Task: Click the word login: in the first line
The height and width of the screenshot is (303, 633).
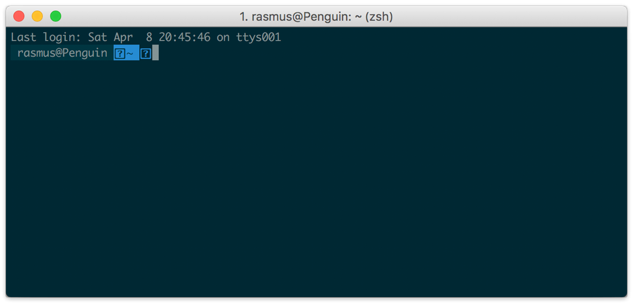Action: coord(62,38)
